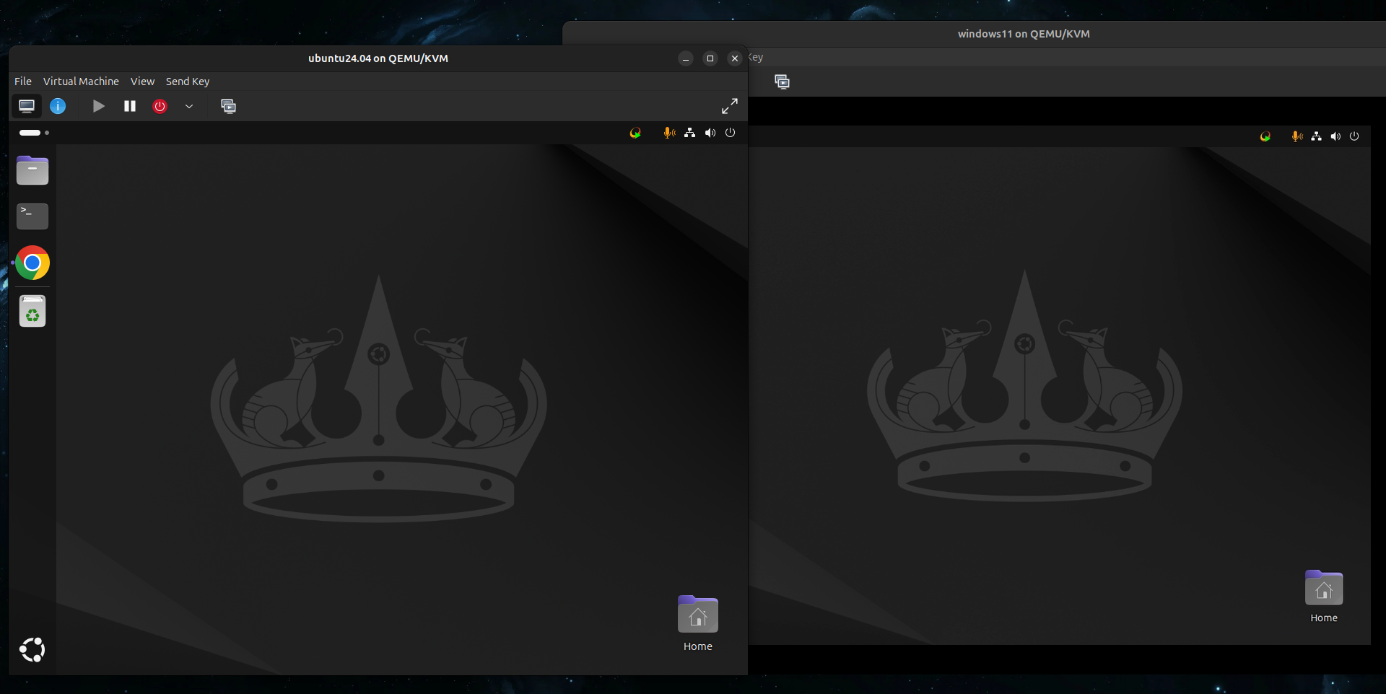Open the Home folder on the windows11 desktop

tap(1324, 592)
